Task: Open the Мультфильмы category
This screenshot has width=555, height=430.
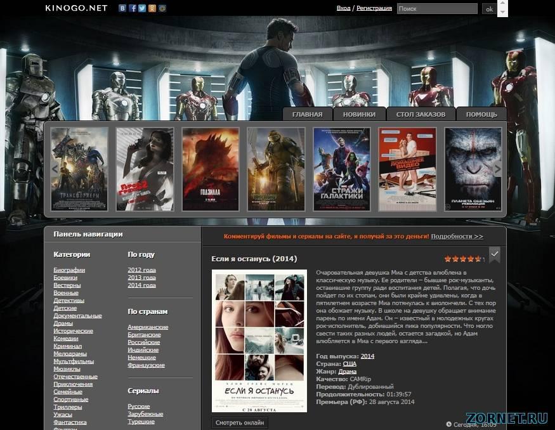Action: pos(74,362)
